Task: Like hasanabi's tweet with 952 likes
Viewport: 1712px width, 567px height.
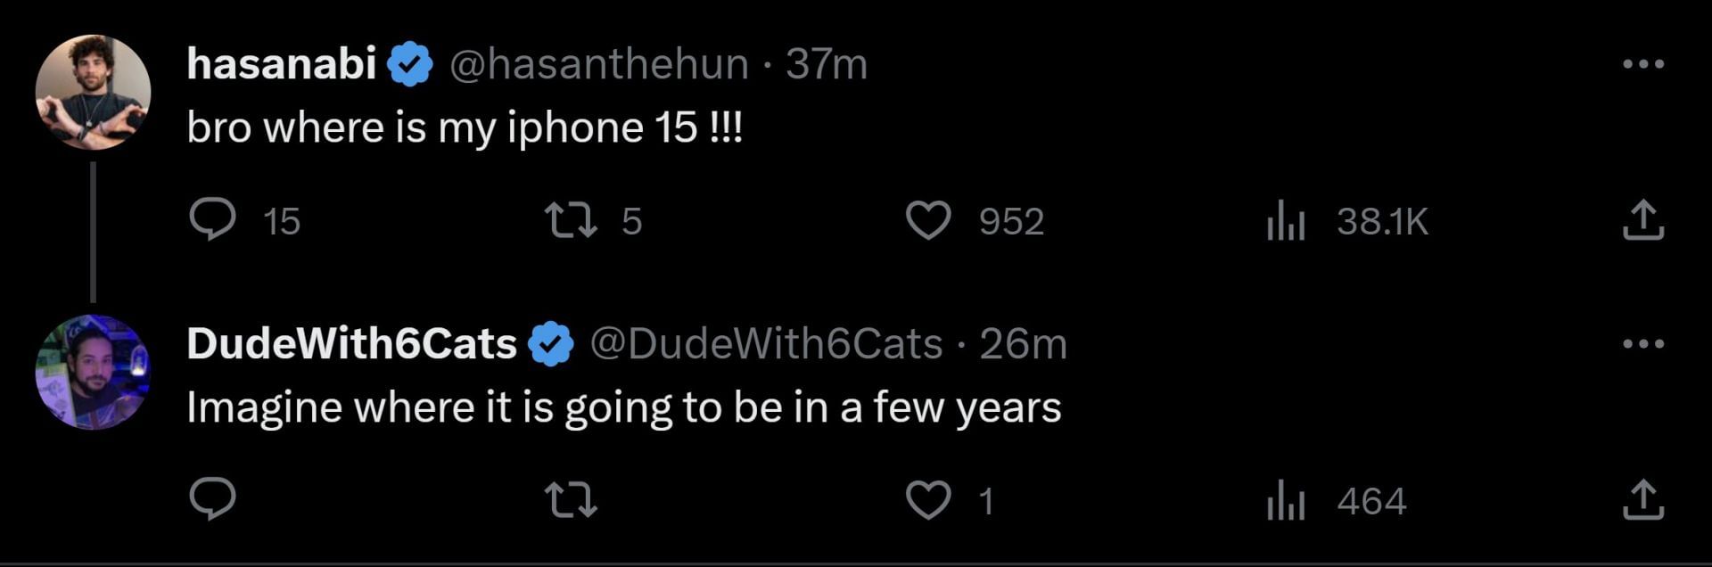Action: click(x=928, y=220)
